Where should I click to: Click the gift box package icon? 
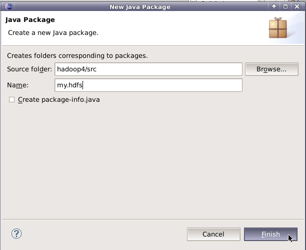pos(278,28)
